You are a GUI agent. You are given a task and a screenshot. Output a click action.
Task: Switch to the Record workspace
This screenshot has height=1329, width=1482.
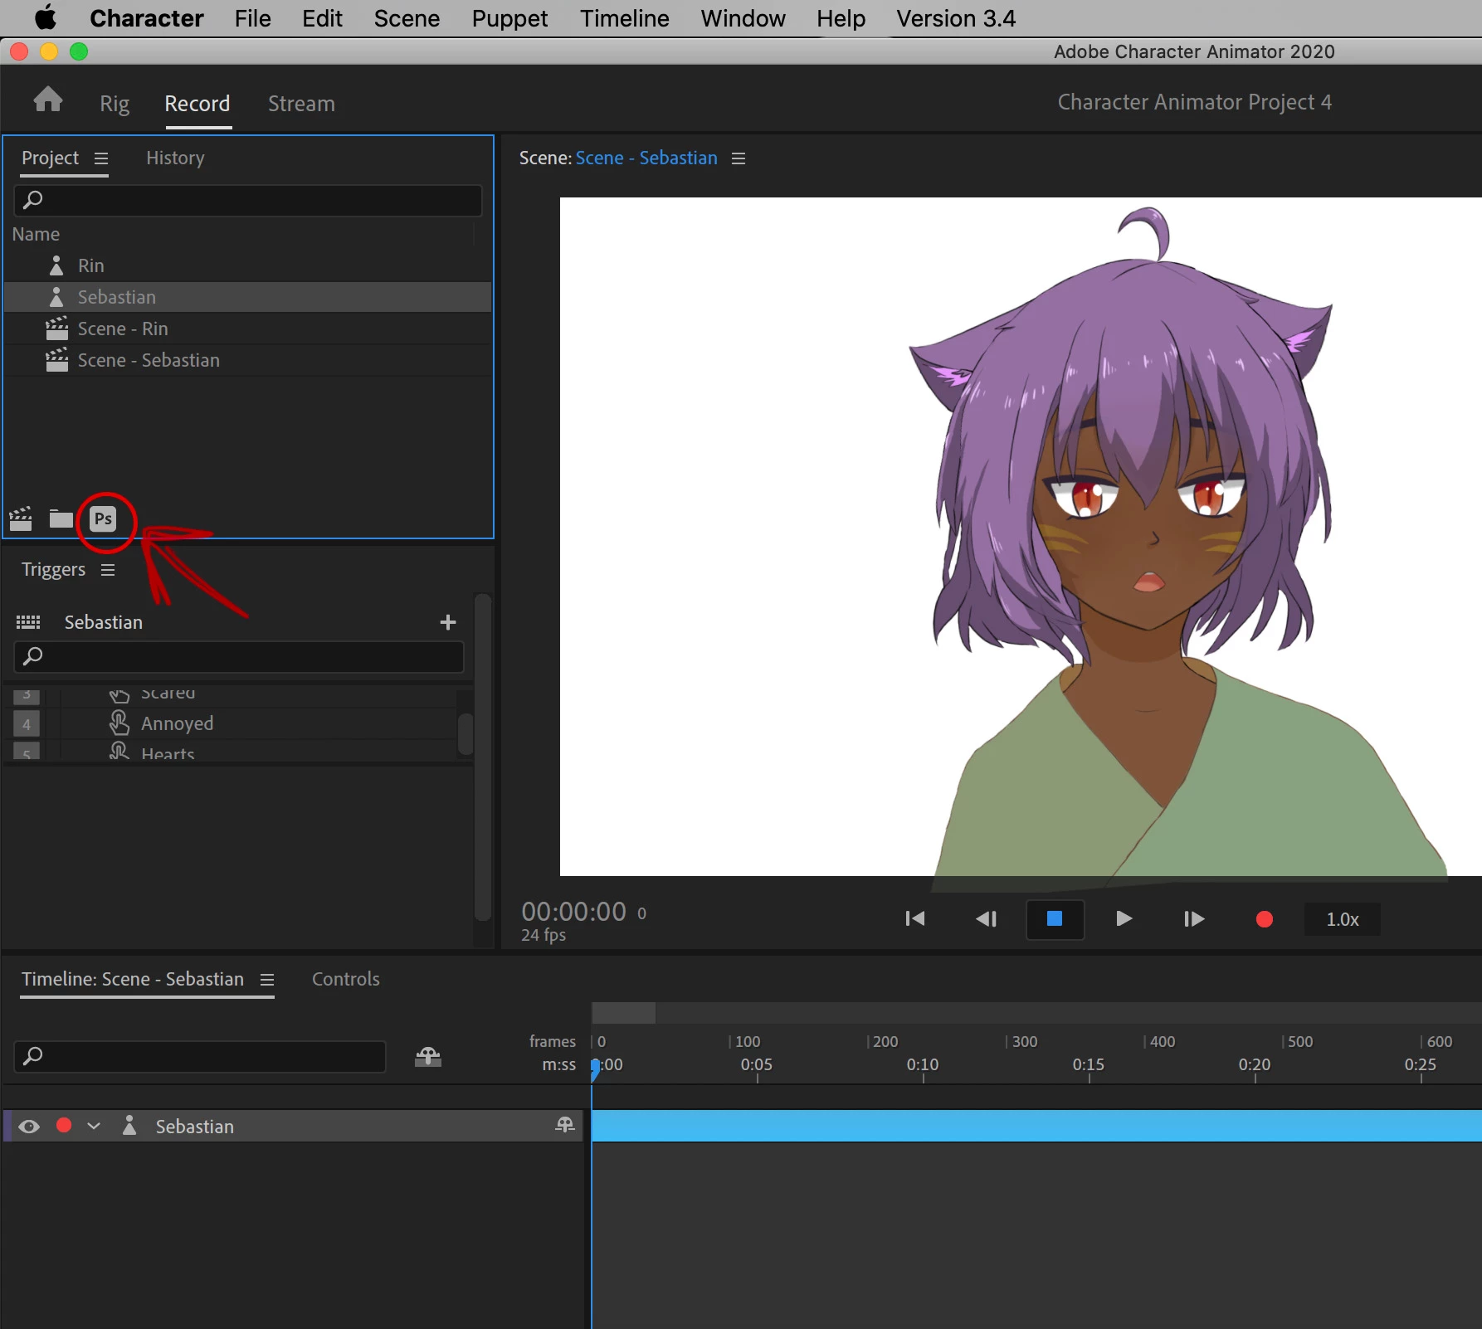(x=197, y=104)
